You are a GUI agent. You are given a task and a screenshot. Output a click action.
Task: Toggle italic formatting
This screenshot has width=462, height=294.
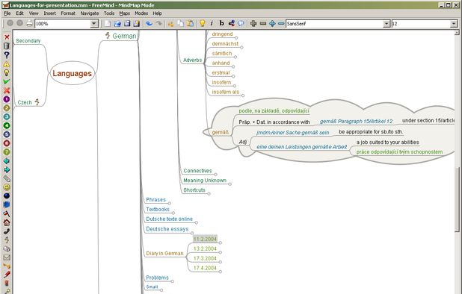(x=212, y=23)
